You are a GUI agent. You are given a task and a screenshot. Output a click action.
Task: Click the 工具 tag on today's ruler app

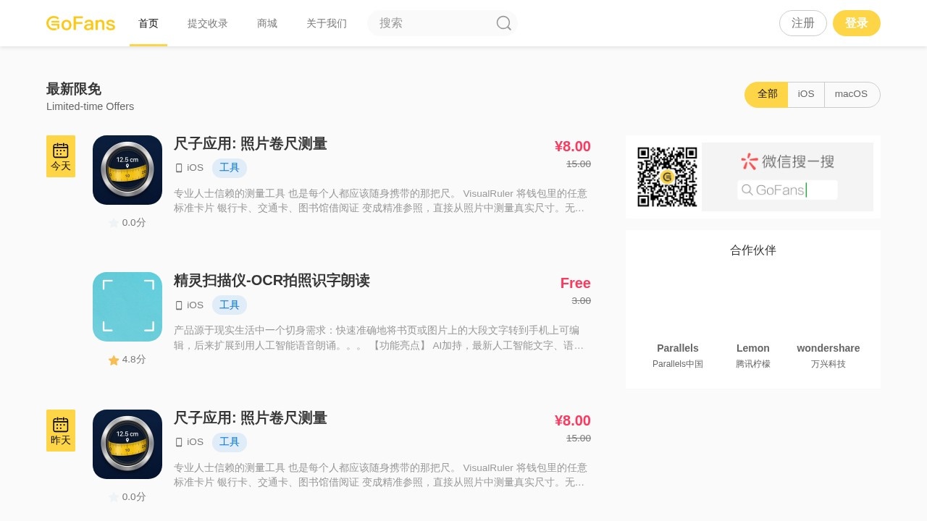click(x=230, y=168)
